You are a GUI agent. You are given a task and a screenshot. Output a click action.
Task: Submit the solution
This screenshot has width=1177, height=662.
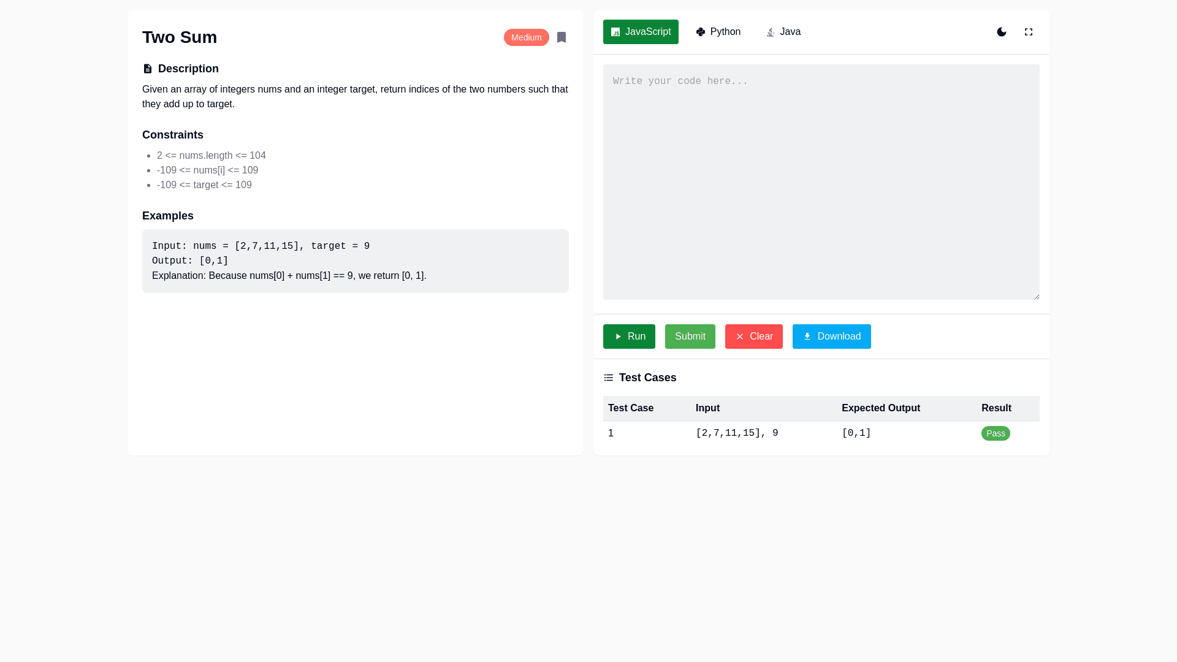[690, 337]
